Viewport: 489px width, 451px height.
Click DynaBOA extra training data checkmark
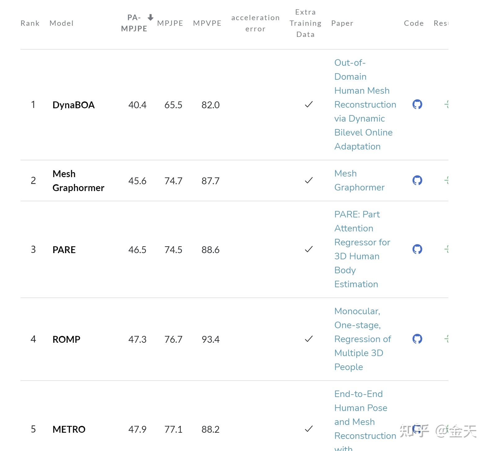click(309, 105)
